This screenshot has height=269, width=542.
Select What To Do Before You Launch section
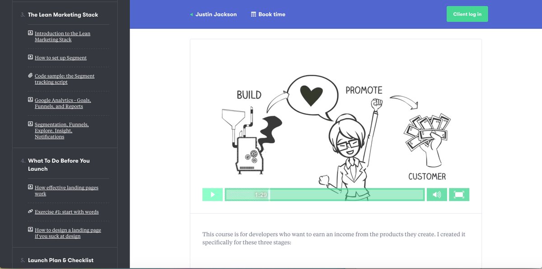click(x=59, y=164)
